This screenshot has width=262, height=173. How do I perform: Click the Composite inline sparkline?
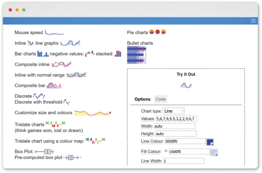pyautogui.click(x=61, y=64)
